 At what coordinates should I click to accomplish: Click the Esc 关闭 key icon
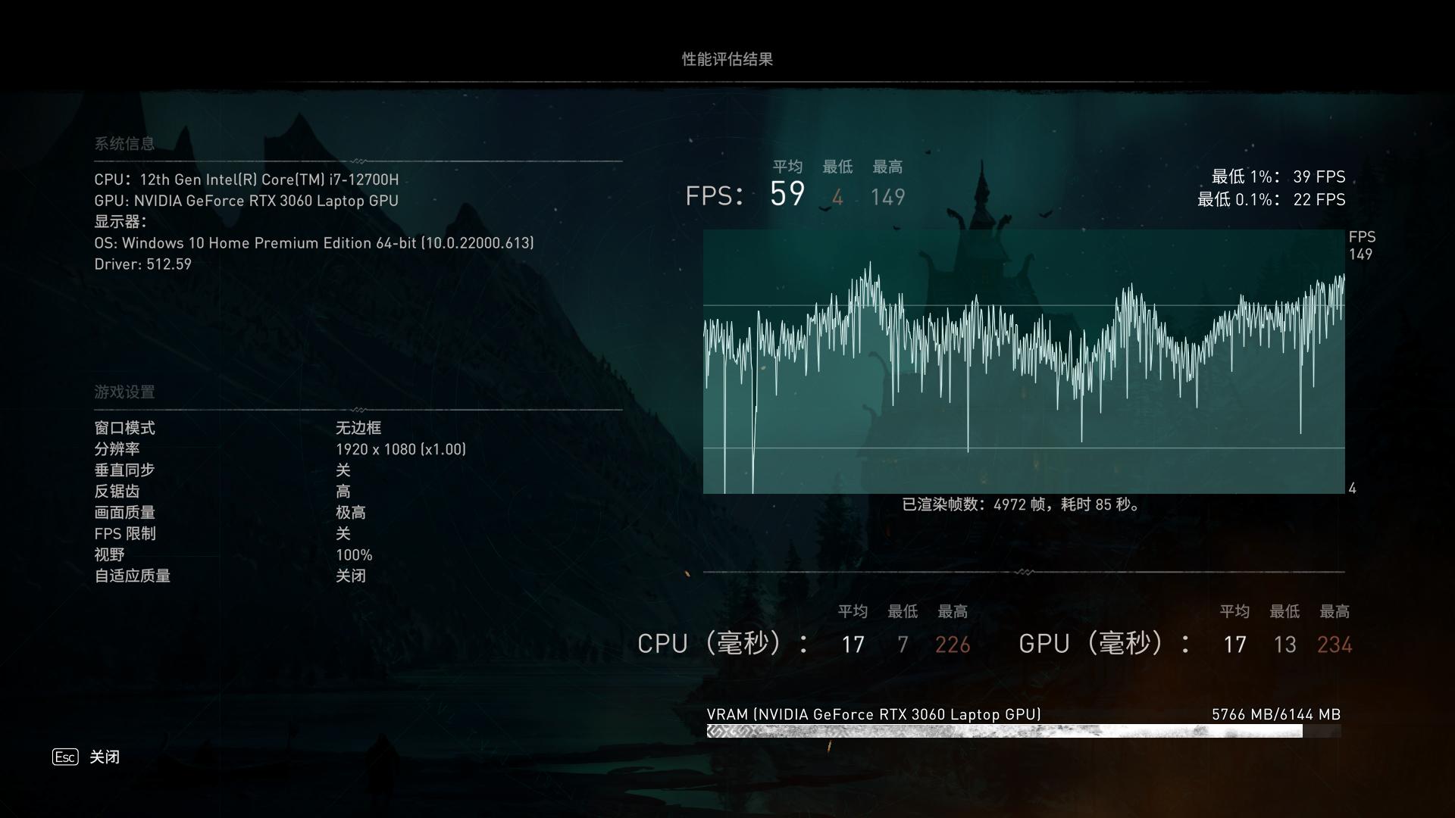64,757
